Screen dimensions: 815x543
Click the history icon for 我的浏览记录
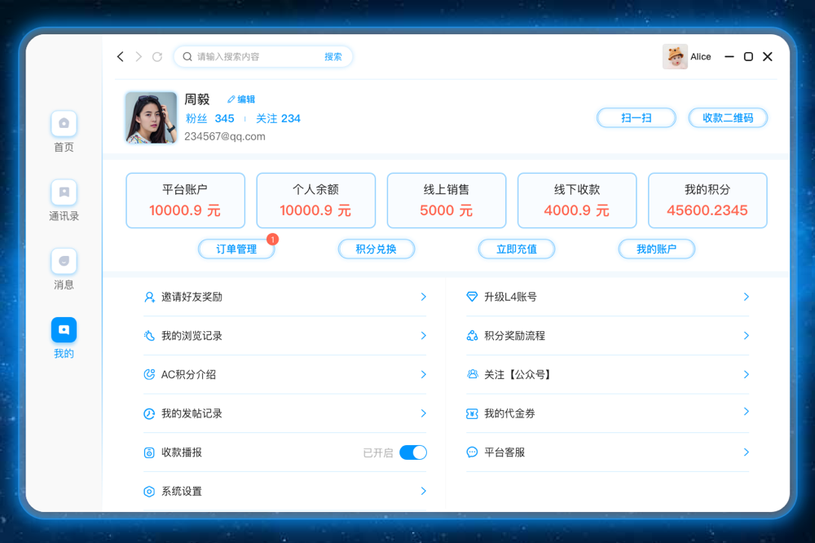pos(149,336)
